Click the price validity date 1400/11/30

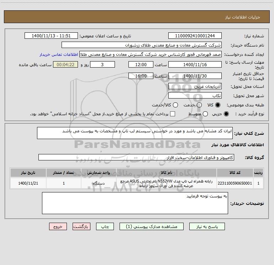(x=195, y=76)
